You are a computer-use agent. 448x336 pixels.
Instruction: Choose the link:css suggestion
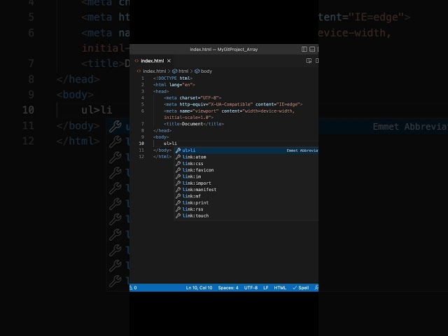pyautogui.click(x=246, y=163)
